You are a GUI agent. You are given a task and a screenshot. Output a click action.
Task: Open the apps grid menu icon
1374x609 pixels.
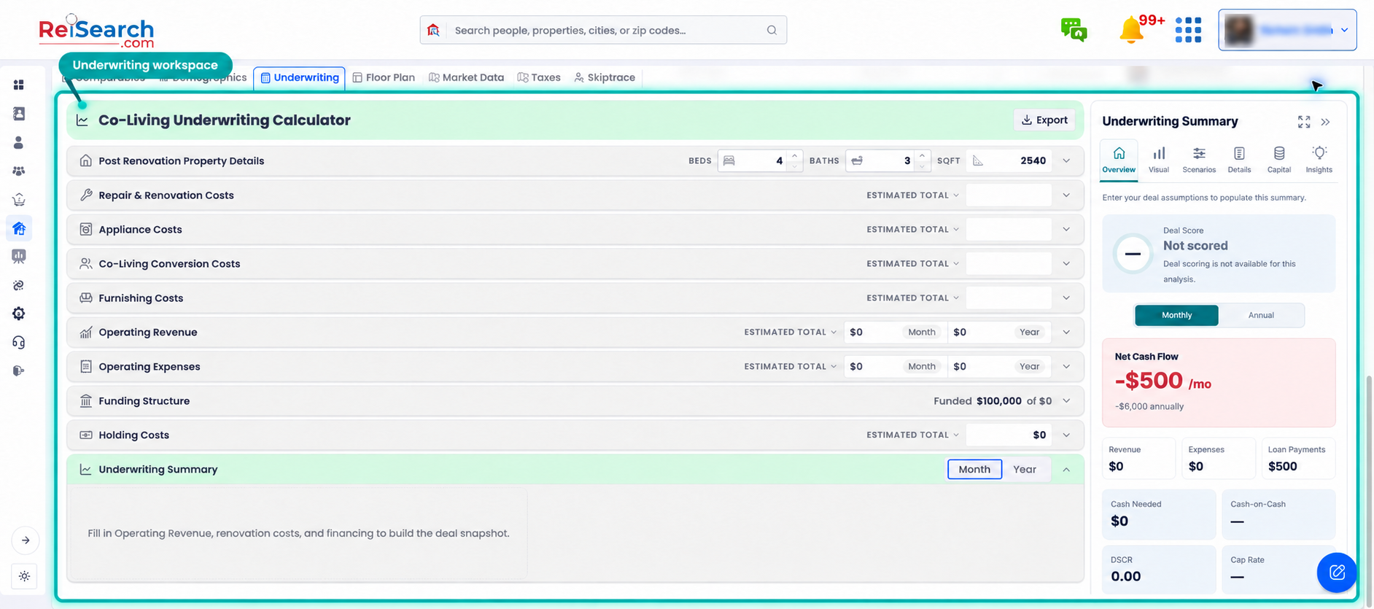point(1188,30)
